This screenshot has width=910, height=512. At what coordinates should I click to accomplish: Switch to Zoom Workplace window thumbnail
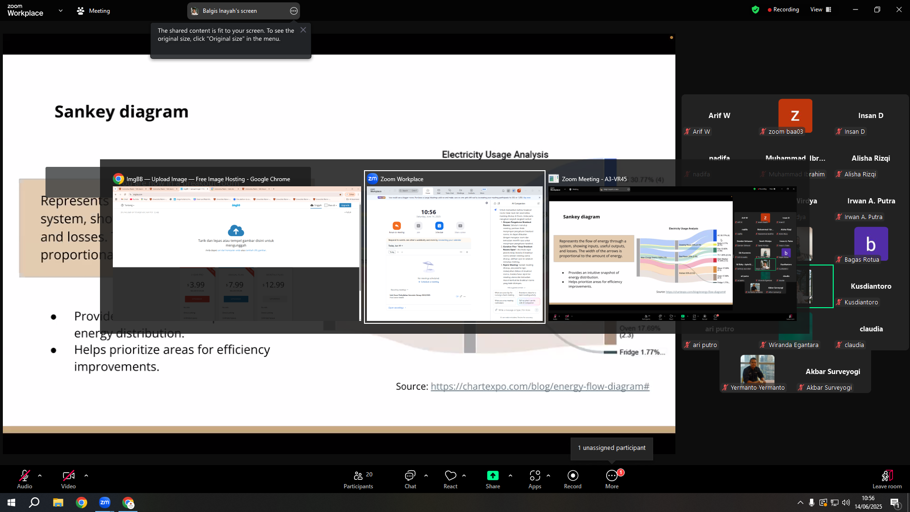point(455,247)
